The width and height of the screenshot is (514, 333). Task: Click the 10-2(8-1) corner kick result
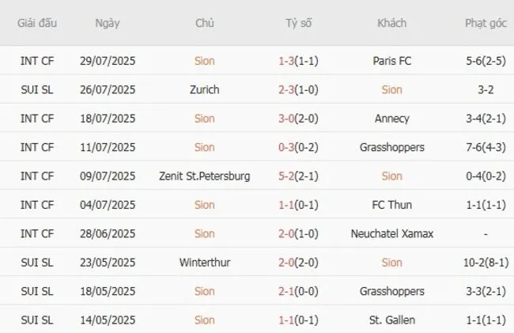pyautogui.click(x=486, y=263)
